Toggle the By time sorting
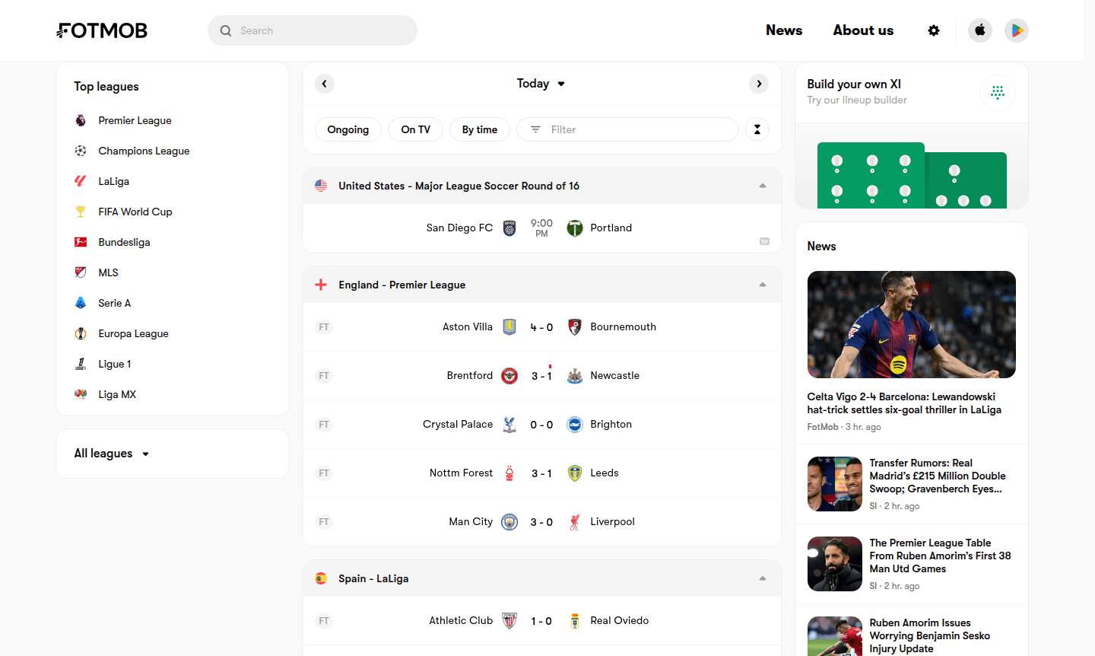The height and width of the screenshot is (656, 1095). coord(480,129)
